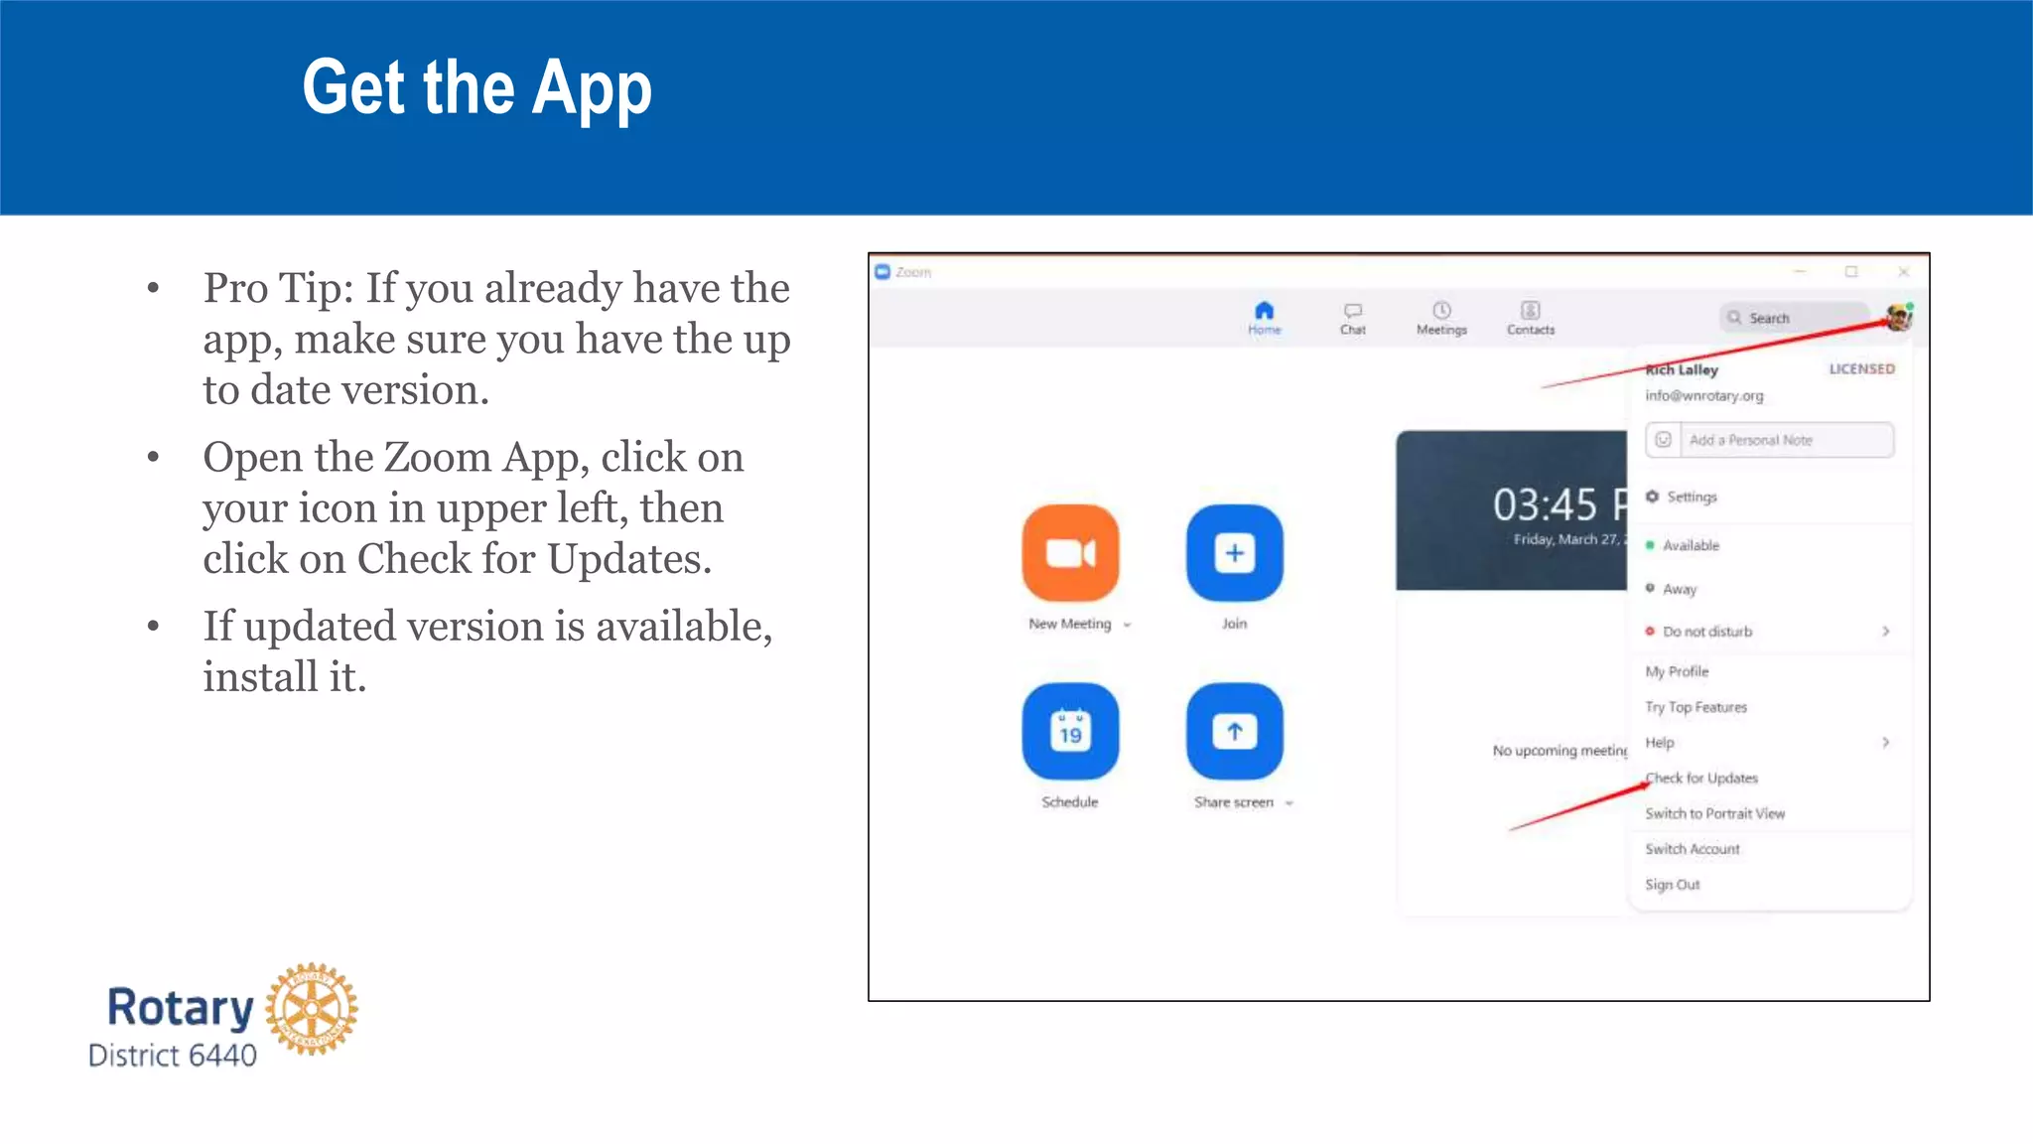Open the Help menu item

[x=1659, y=743]
